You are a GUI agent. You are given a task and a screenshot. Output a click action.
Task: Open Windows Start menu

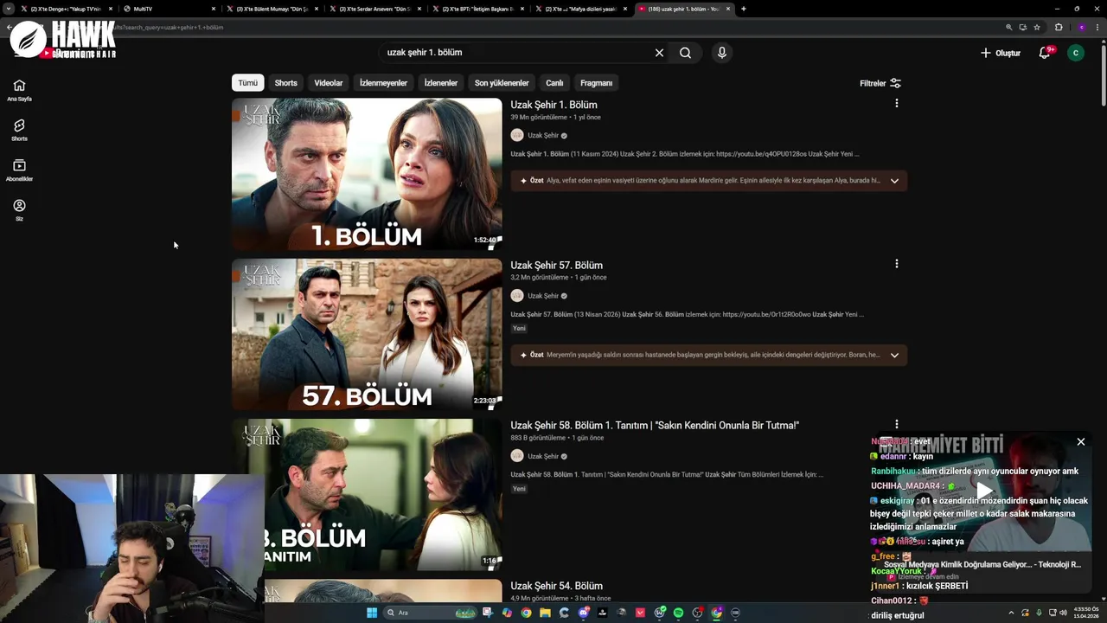click(x=372, y=613)
